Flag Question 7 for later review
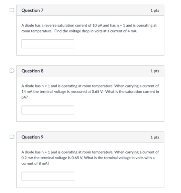 click(12, 10)
